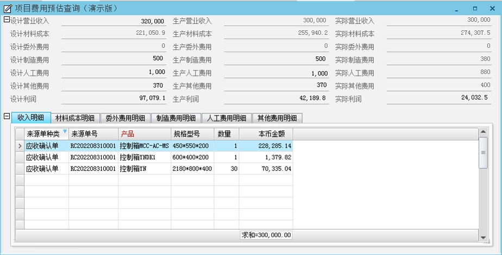Screen dimensions: 502x255
Task: Click the 设计营业收入 field showing 320,000
Action: 115,21
